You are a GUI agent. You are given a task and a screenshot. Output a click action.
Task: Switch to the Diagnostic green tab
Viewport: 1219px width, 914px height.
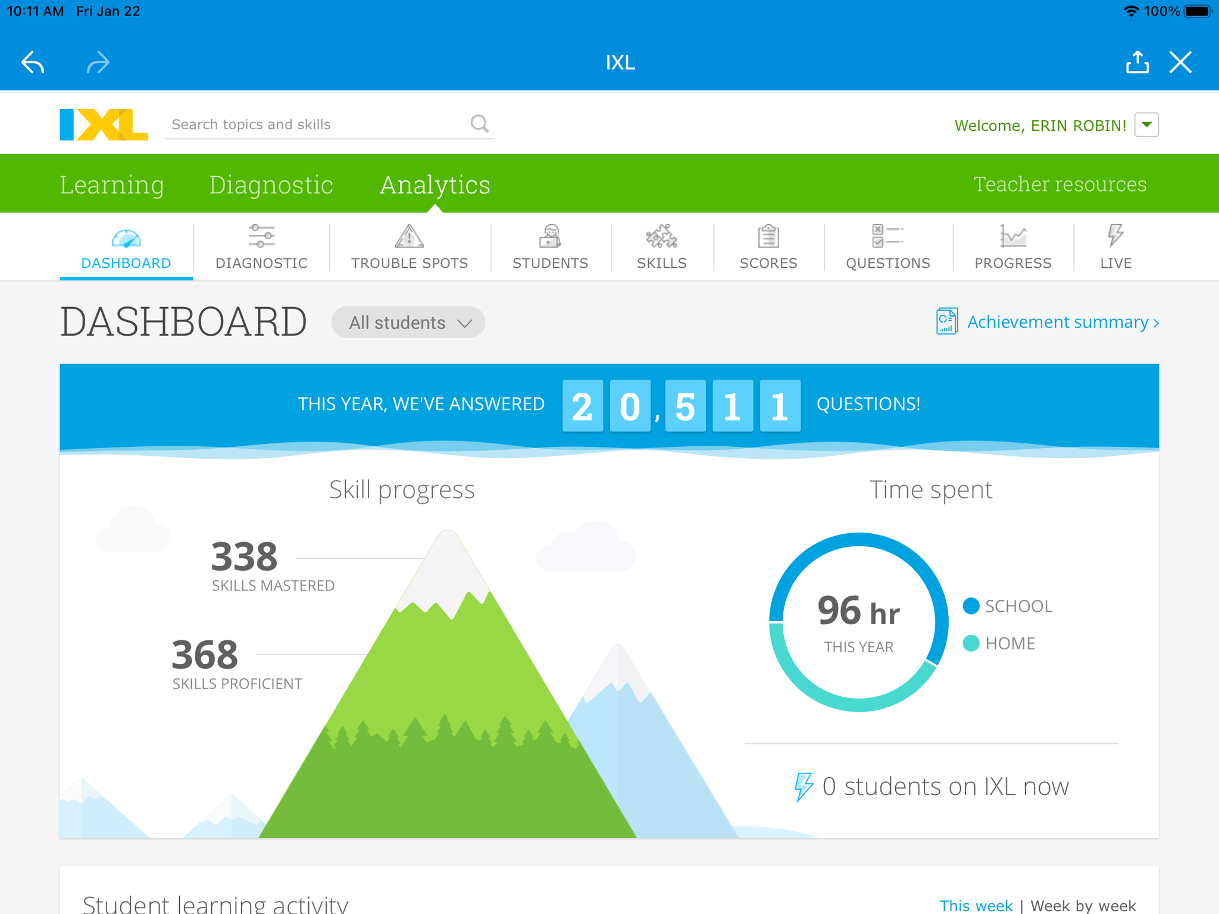click(x=271, y=184)
